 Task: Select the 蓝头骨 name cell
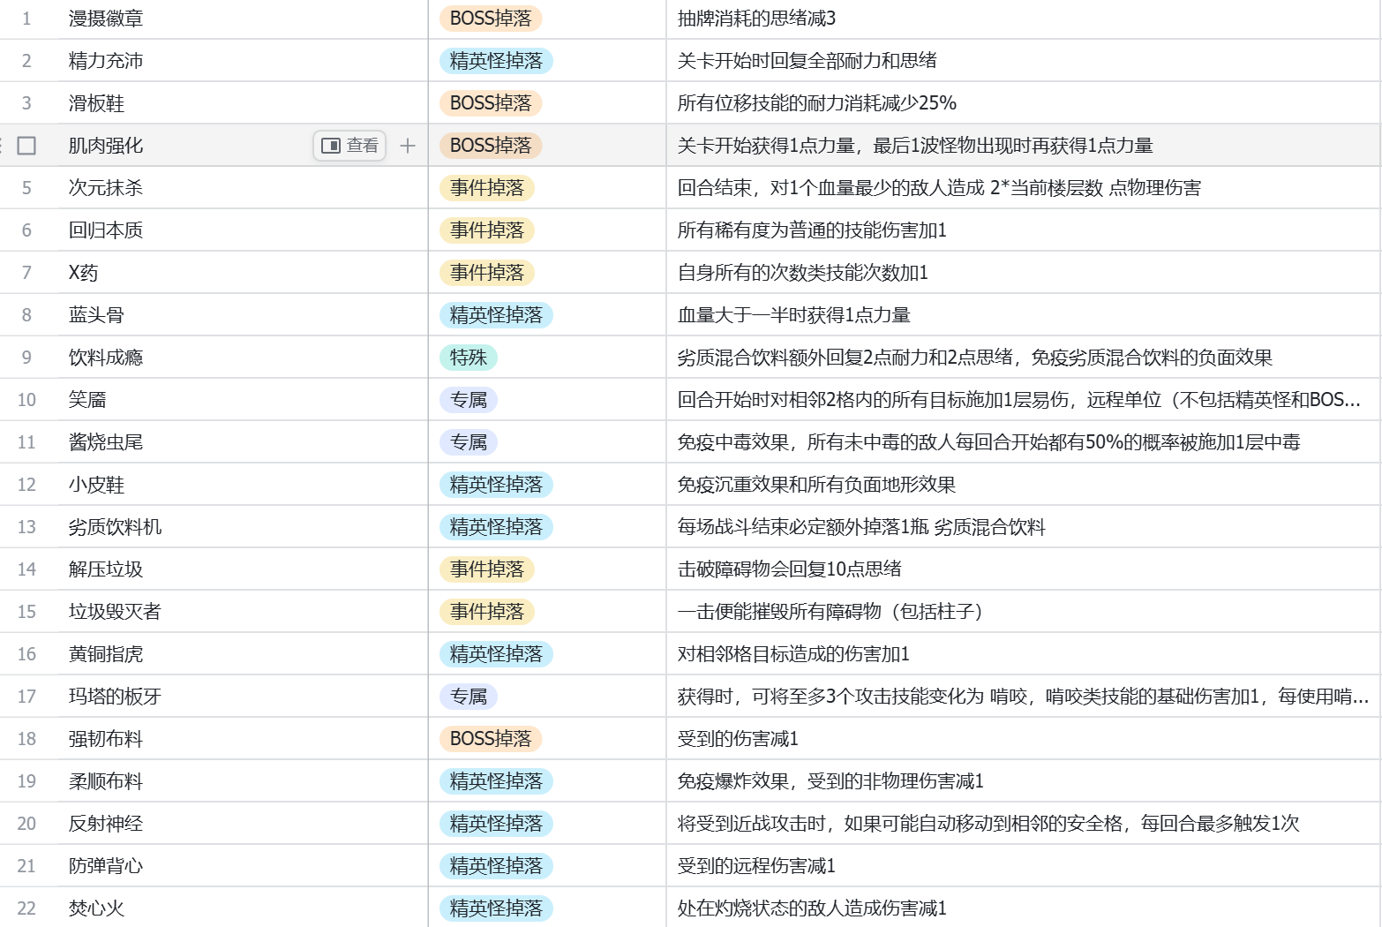243,315
